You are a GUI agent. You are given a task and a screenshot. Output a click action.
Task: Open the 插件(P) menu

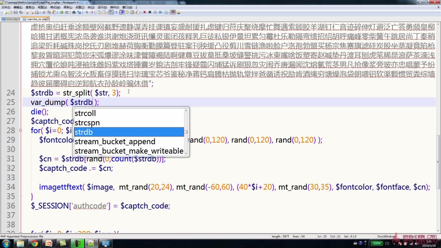pyautogui.click(x=115, y=7)
